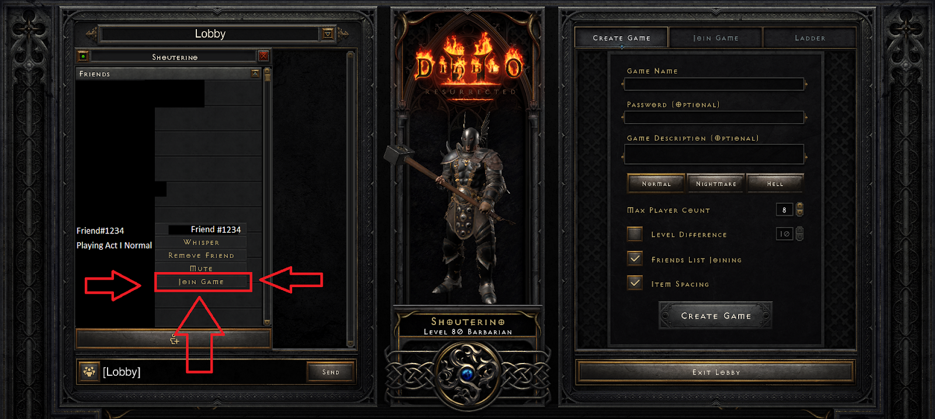The image size is (935, 419).
Task: Select Join Game from friend context menu
Action: (x=201, y=282)
